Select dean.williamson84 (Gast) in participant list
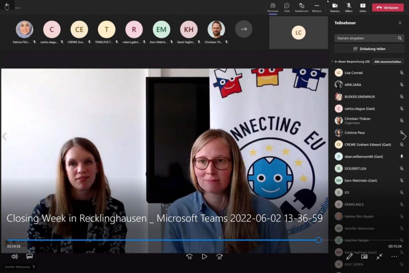 tap(369, 157)
